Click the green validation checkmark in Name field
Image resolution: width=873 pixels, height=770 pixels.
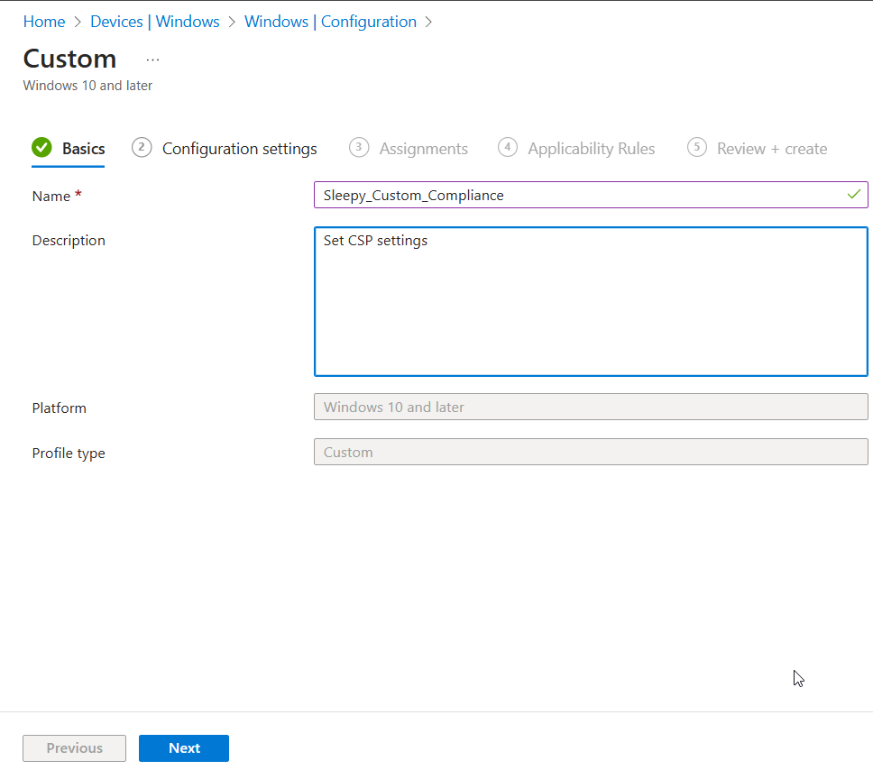pos(853,194)
